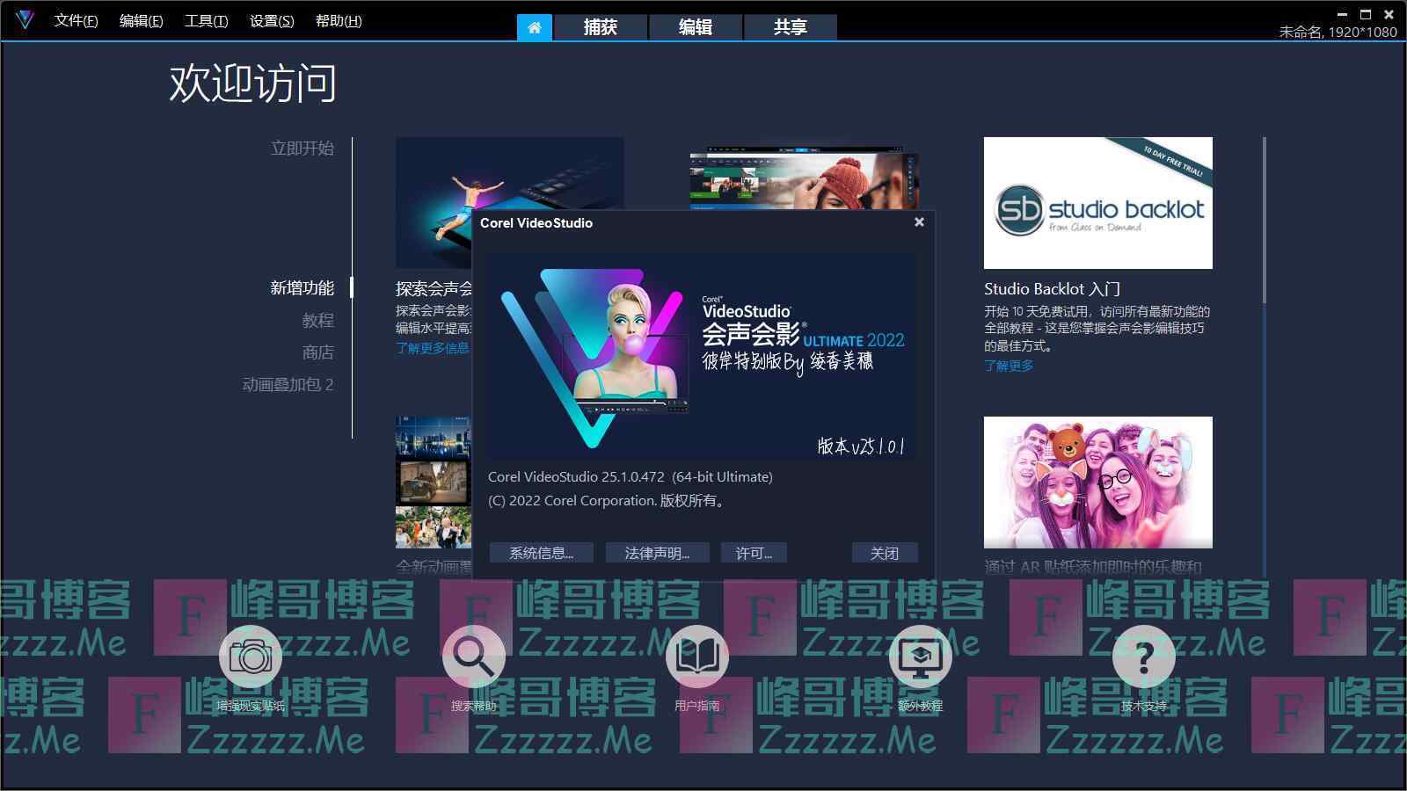Open the user guide book icon

[x=696, y=657]
